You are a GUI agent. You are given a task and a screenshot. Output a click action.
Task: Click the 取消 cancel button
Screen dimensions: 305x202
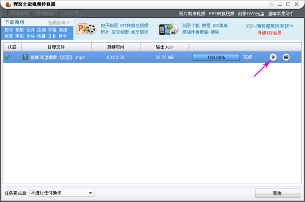point(278,193)
